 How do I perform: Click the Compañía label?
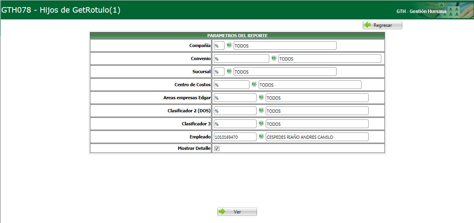point(200,45)
